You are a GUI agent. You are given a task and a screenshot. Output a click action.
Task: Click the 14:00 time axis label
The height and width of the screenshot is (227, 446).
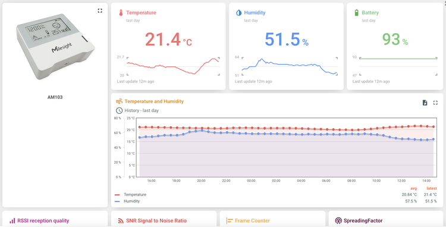tap(426, 181)
